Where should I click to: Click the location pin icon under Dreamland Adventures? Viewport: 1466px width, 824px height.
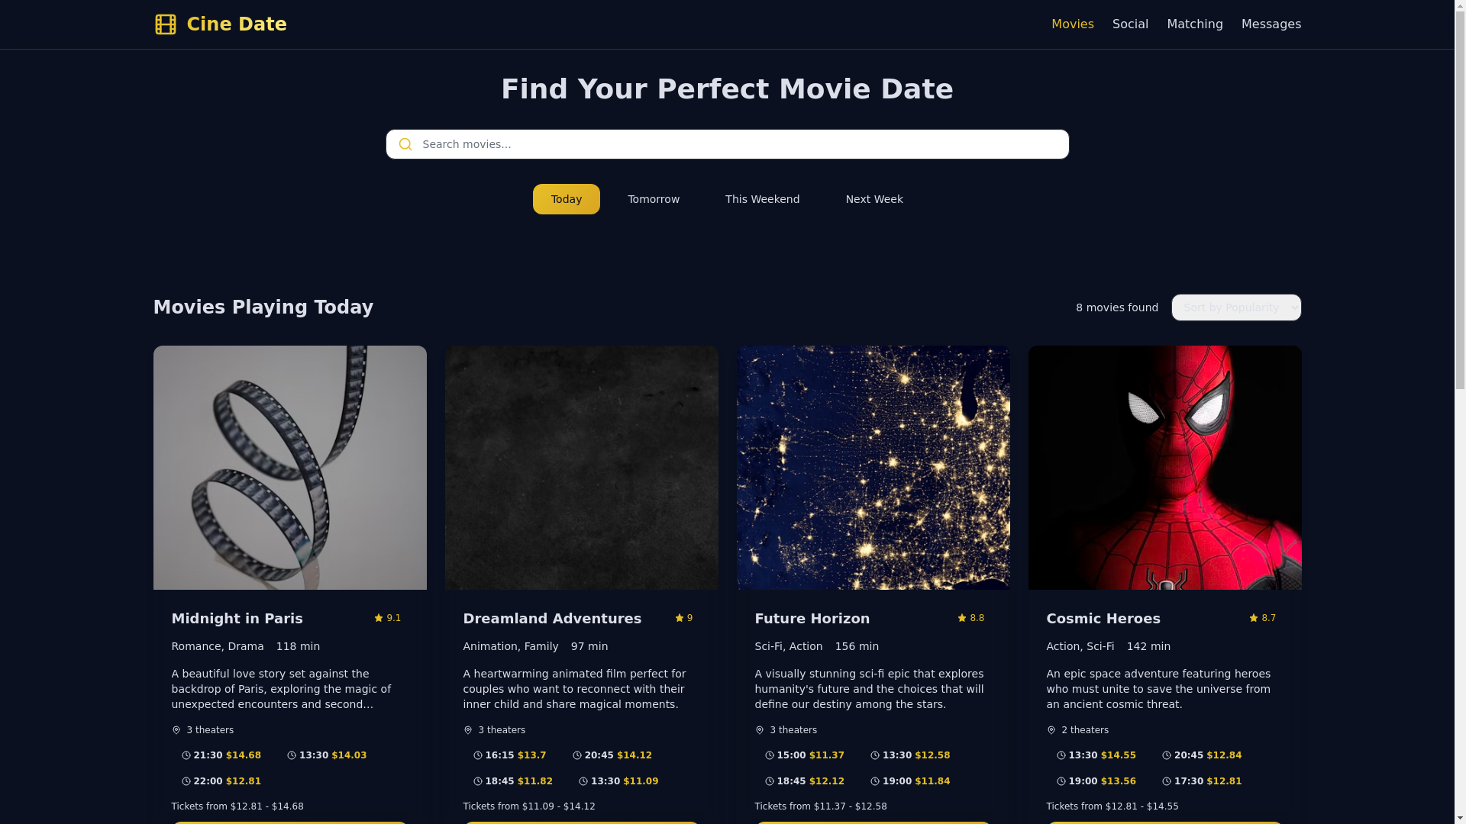click(468, 730)
